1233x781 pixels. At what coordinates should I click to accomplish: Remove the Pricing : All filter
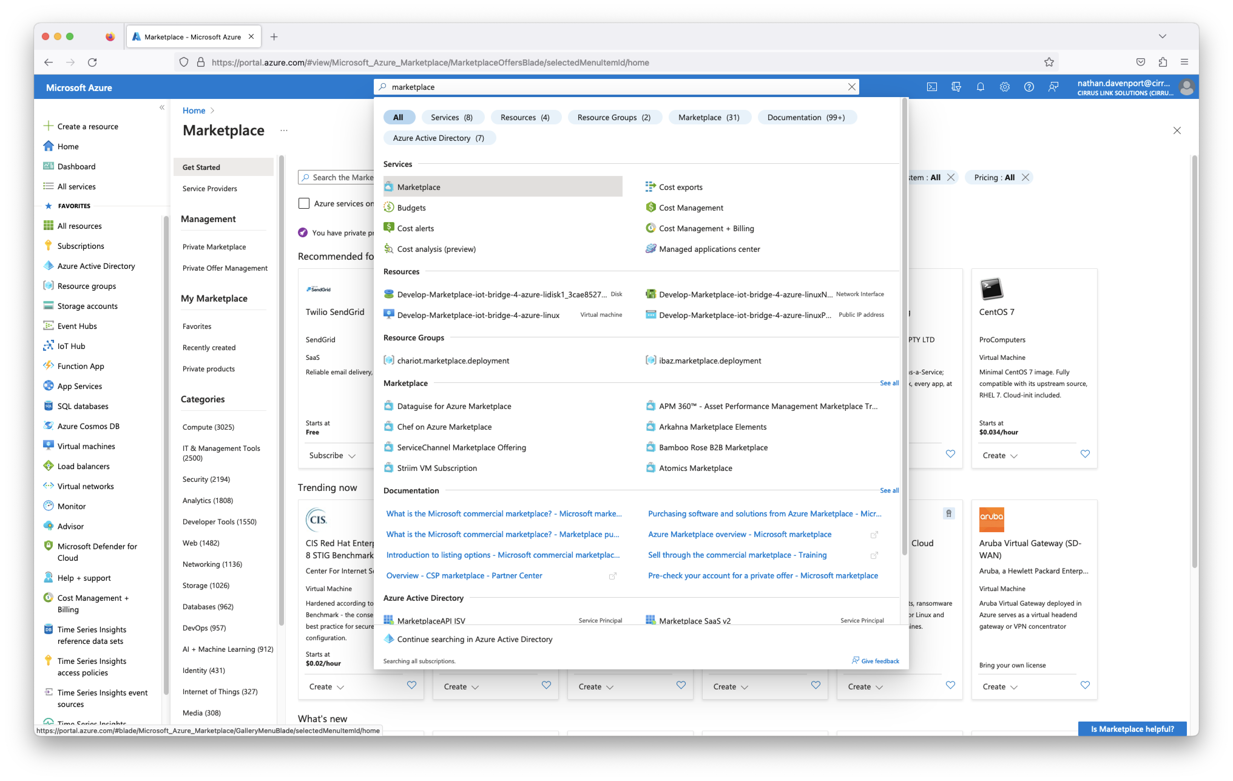pyautogui.click(x=1025, y=177)
